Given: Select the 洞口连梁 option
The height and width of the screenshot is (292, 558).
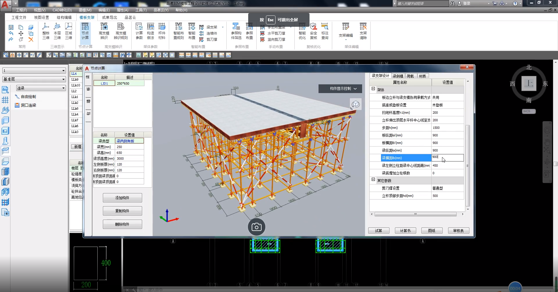Looking at the screenshot, I should click(x=28, y=105).
